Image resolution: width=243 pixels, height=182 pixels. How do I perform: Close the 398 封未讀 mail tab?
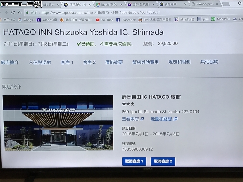click(153, 5)
